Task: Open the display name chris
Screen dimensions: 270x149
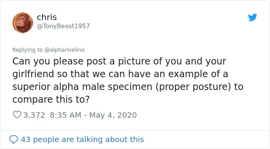Action: pos(47,17)
